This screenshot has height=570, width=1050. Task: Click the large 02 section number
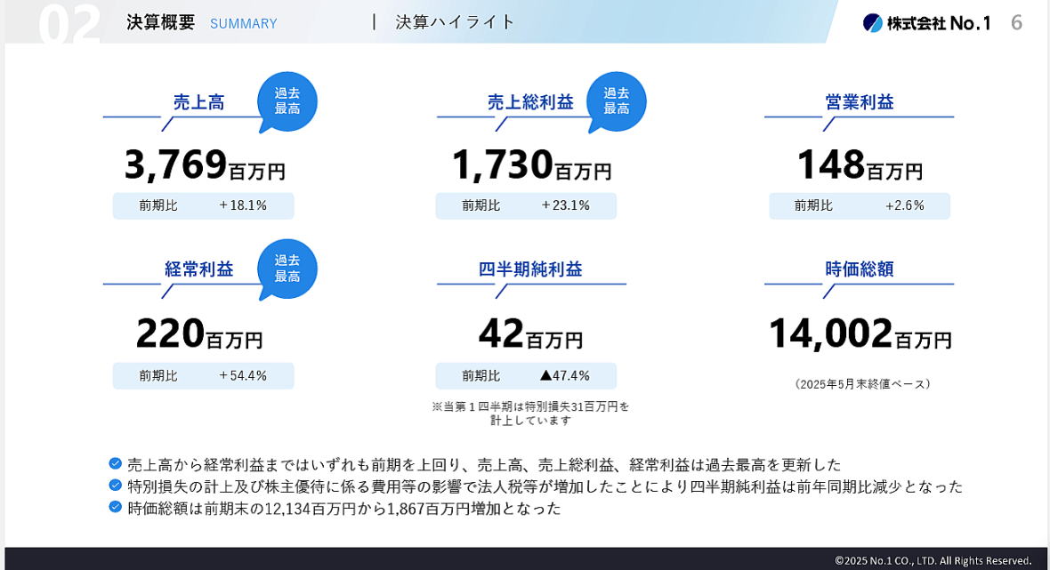(x=69, y=24)
